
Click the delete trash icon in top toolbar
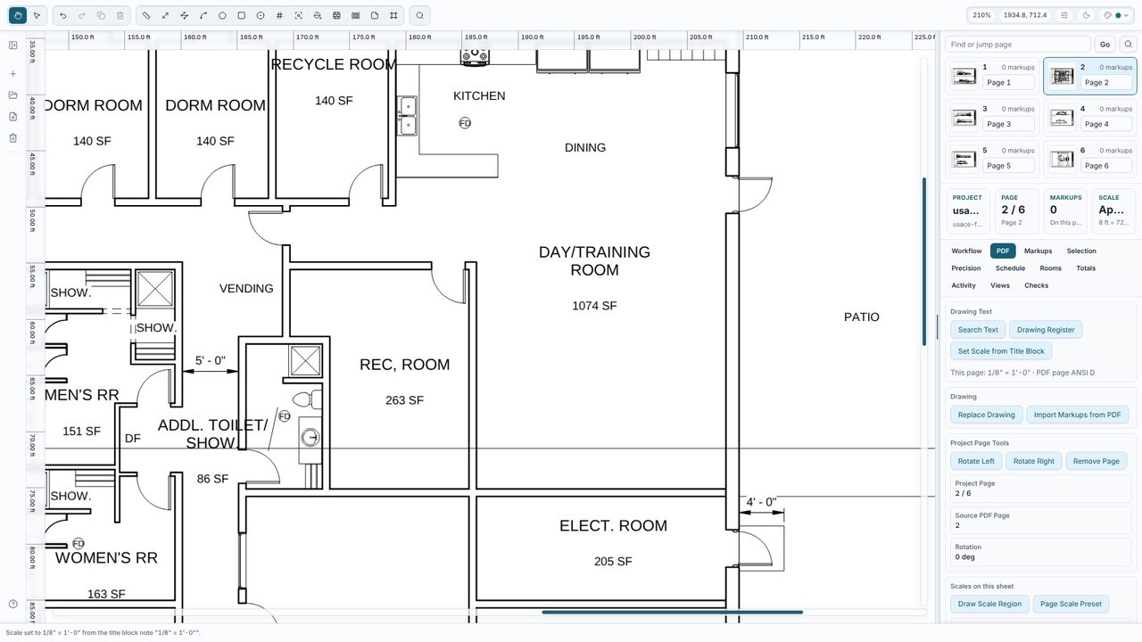(120, 15)
